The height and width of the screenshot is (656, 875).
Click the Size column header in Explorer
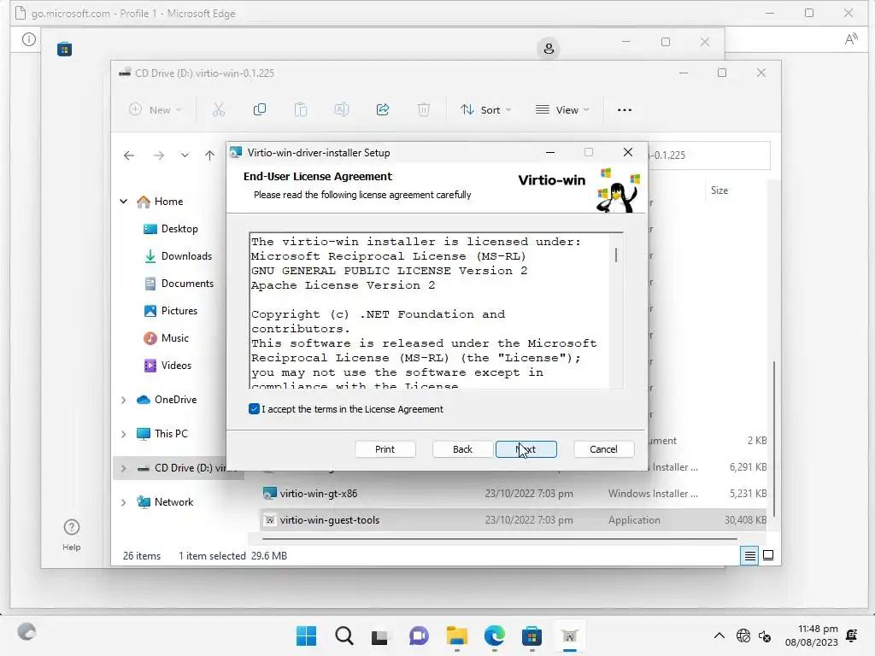click(x=719, y=190)
